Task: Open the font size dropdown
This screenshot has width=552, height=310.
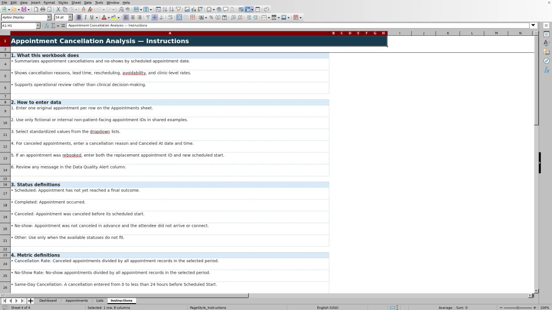Action: tap(70, 17)
